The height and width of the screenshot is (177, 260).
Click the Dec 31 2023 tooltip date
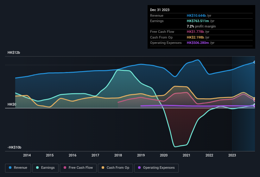coord(160,10)
